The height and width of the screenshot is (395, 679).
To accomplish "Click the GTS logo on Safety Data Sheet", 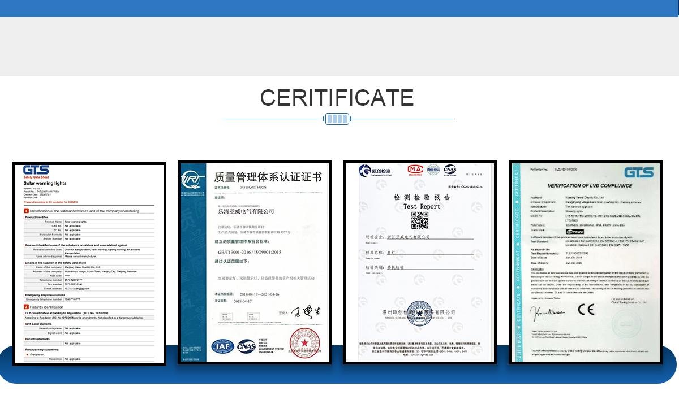I will tap(36, 170).
